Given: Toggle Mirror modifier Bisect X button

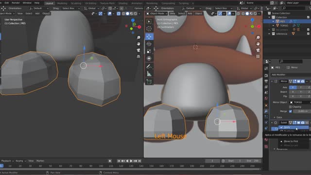Looking at the screenshot, I should pos(293,92).
